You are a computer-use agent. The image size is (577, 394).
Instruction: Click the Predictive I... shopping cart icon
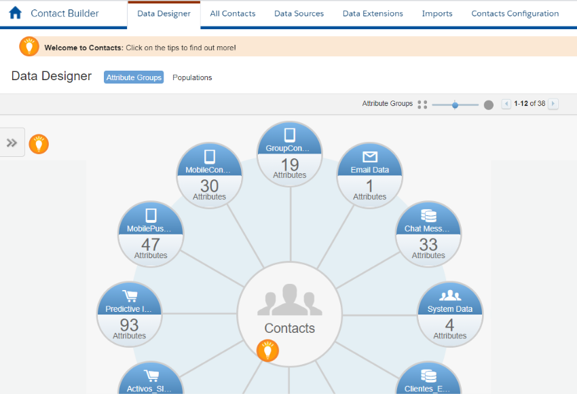(x=130, y=296)
